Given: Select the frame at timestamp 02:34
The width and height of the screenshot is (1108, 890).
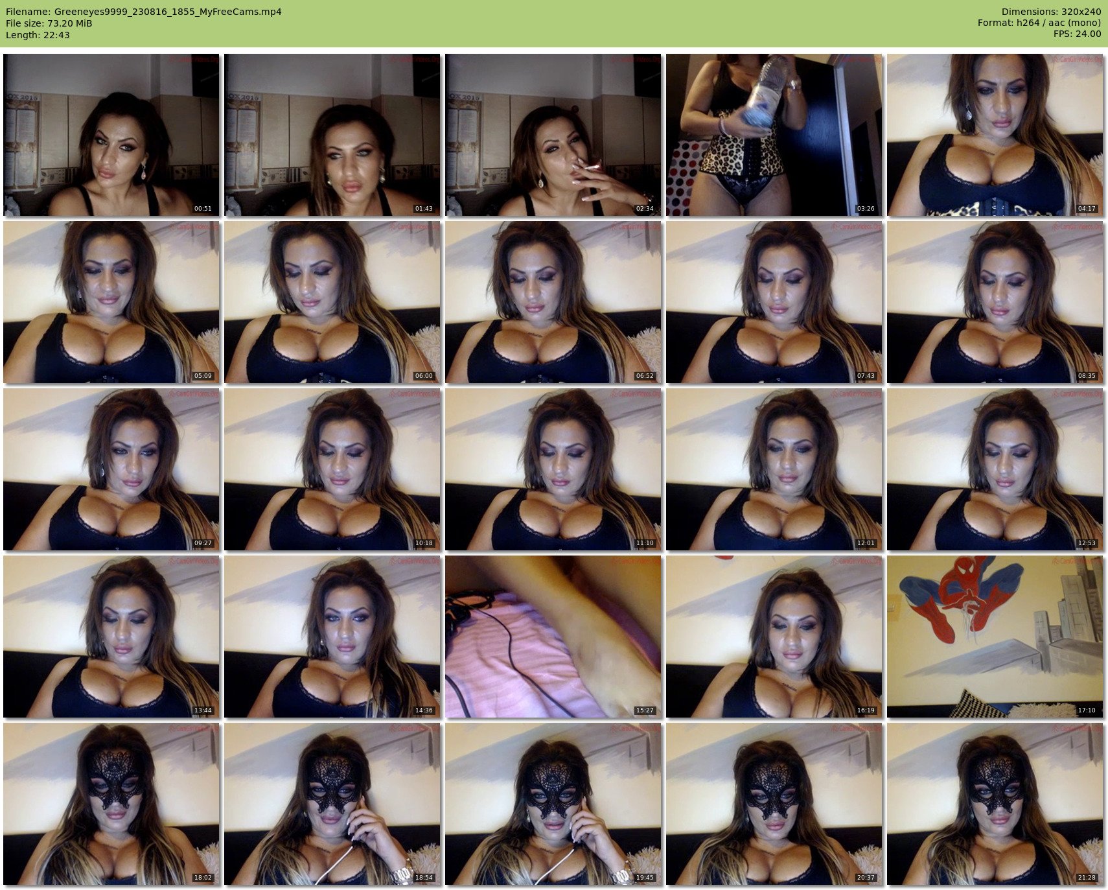Looking at the screenshot, I should click(553, 135).
